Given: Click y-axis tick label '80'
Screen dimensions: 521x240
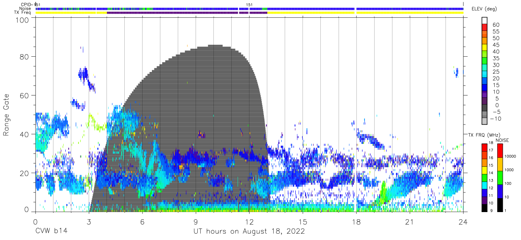Looking at the screenshot, I should pos(24,56).
